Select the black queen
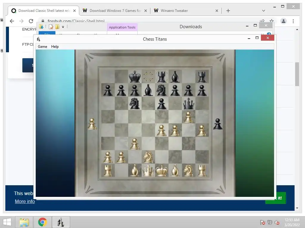Screen dimensions: 305x228 [x=188, y=103]
